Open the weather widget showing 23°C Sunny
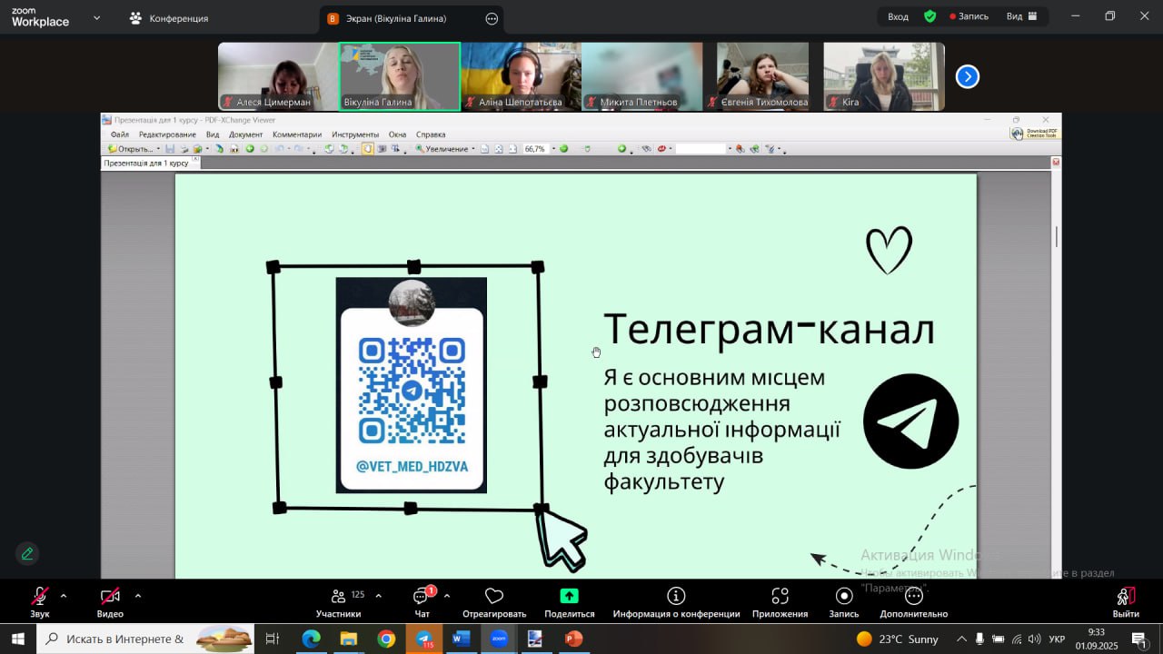 pos(898,639)
